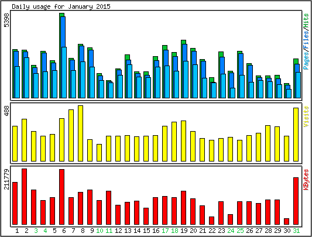This screenshot has width=312, height=237.
Task: Click the 488 visits axis value
Action: 7,111
